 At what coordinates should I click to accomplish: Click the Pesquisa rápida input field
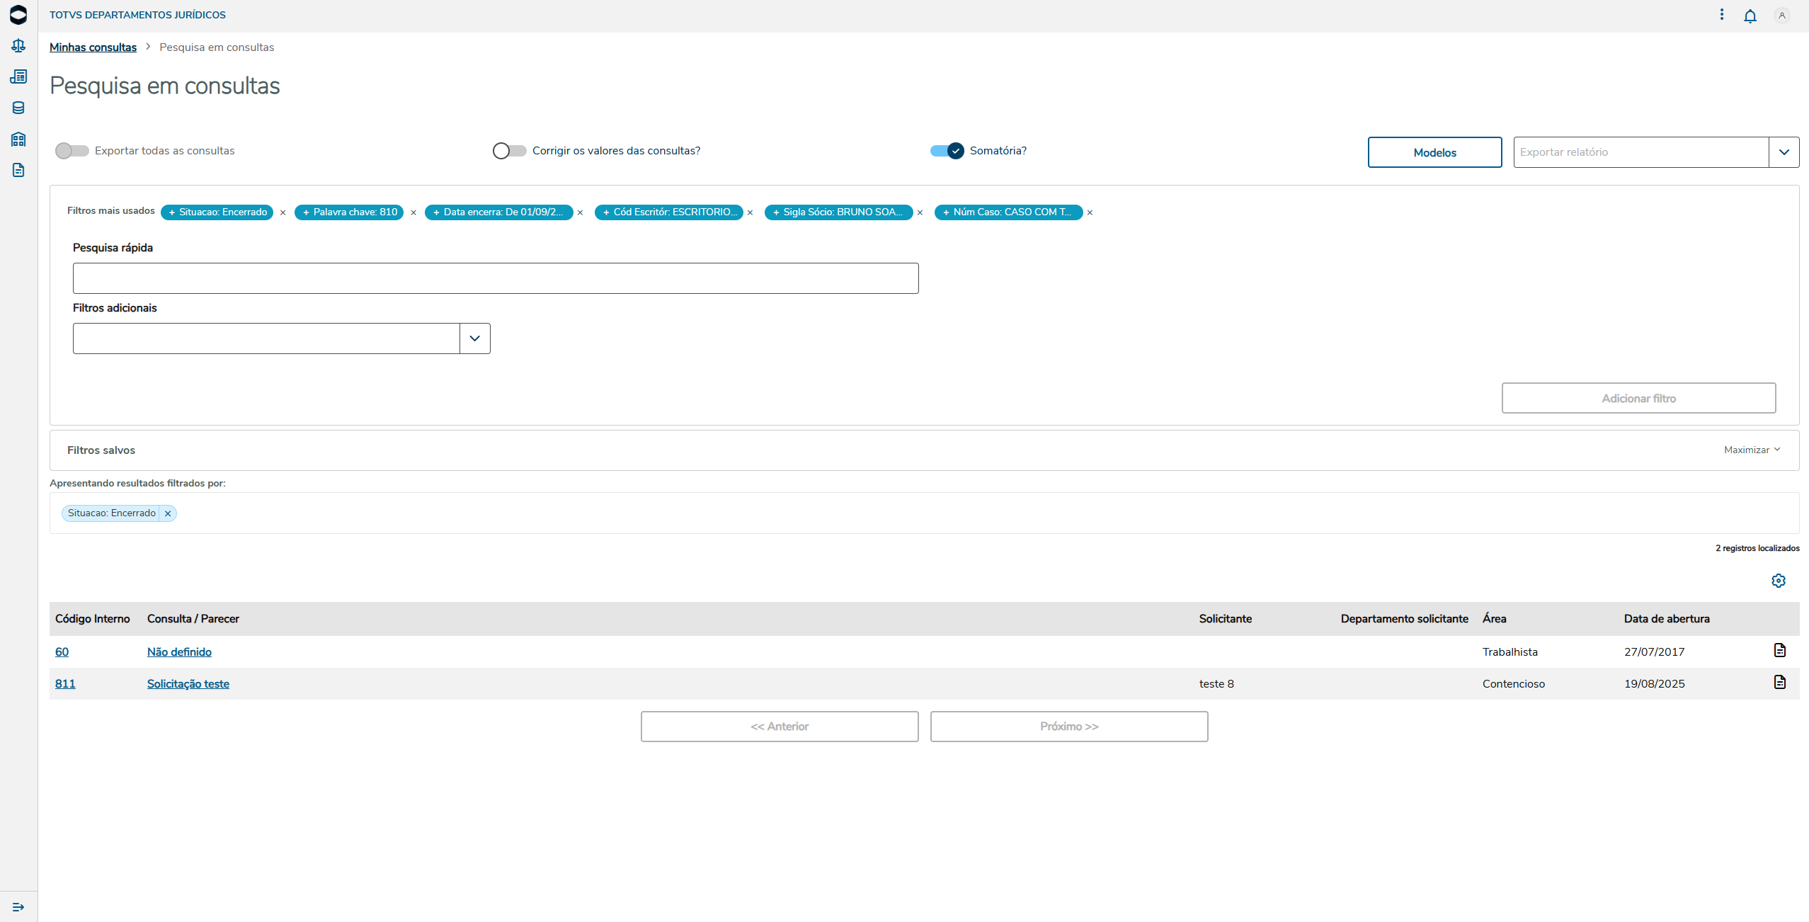point(495,278)
